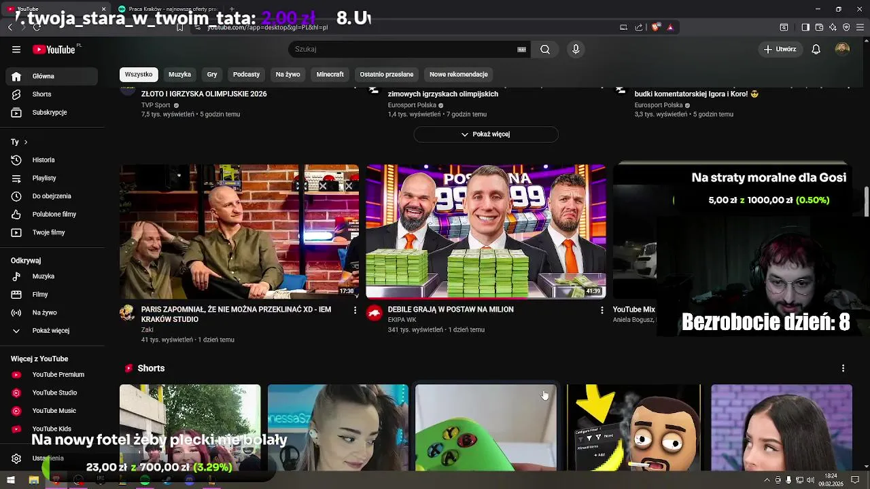
Task: Expand Pokaż więcej below the sports videos
Action: tap(486, 134)
